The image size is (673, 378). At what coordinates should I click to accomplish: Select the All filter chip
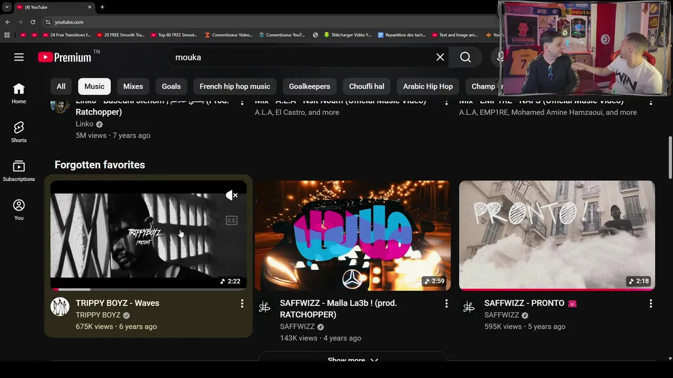(x=61, y=87)
